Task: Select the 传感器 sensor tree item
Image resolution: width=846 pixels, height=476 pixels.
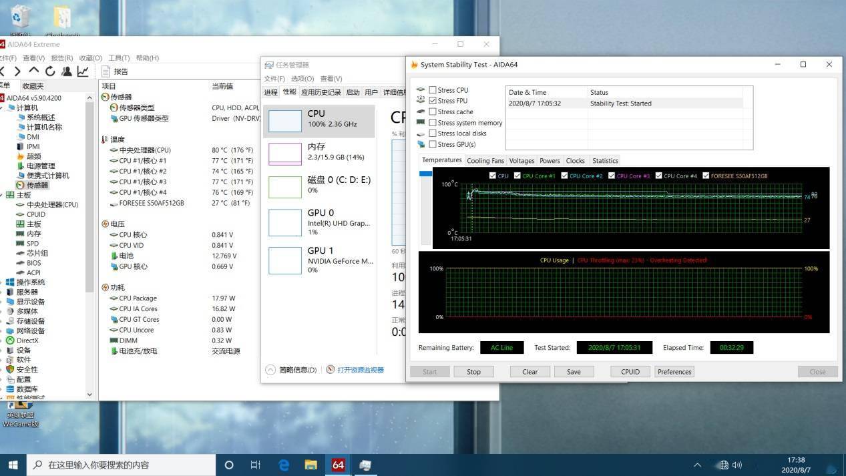Action: click(x=32, y=185)
